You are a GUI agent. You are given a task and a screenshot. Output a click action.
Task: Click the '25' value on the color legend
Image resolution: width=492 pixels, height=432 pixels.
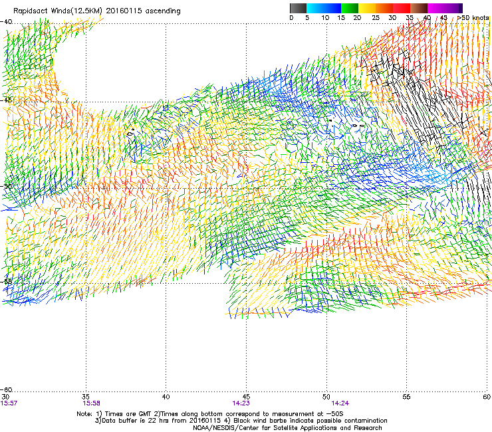click(376, 18)
